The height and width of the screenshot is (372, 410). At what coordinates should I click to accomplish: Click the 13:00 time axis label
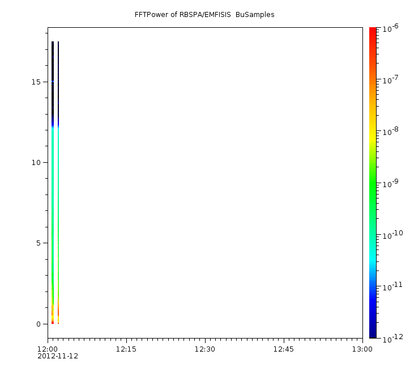(x=362, y=349)
